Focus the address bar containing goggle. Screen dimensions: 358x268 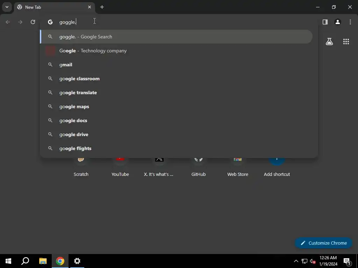pyautogui.click(x=179, y=22)
